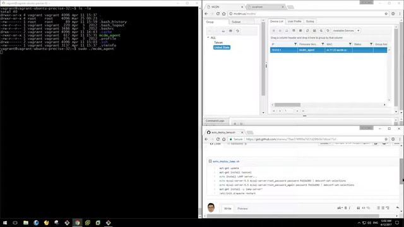Click the monitor icon in group toolbar
The width and height of the screenshot is (404, 227).
pyautogui.click(x=223, y=31)
